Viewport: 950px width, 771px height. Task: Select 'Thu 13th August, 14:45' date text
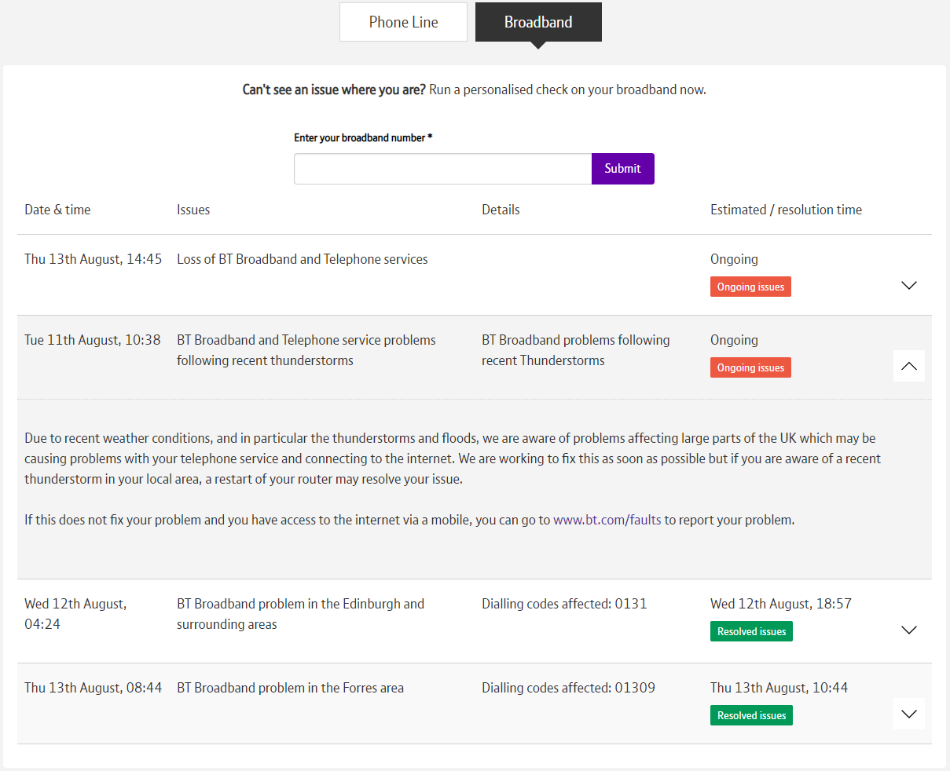pyautogui.click(x=93, y=259)
